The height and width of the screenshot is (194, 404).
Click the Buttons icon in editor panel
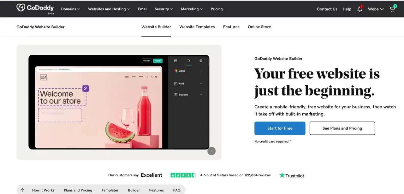tap(176, 94)
